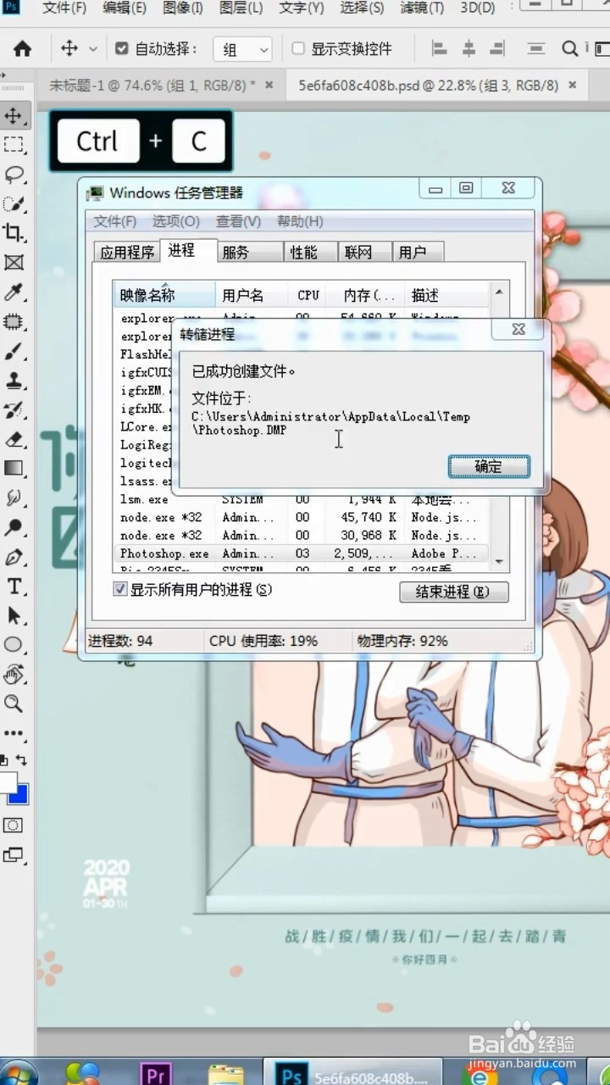Screen dimensions: 610x1085
Task: Open the file explorer taskbar icon
Action: click(x=225, y=1075)
